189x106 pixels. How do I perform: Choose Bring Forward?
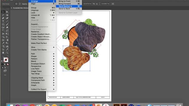tap(69, 4)
